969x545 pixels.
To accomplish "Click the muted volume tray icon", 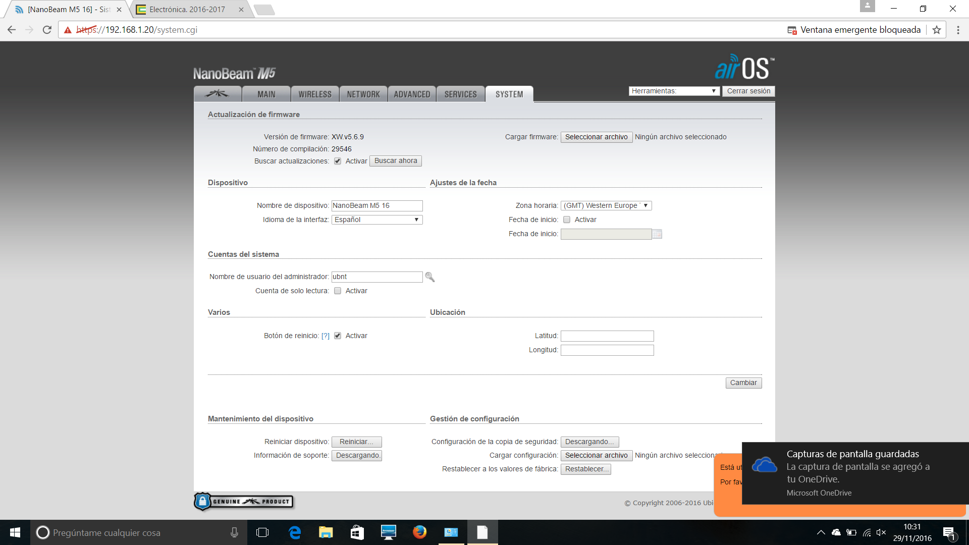I will [x=881, y=532].
